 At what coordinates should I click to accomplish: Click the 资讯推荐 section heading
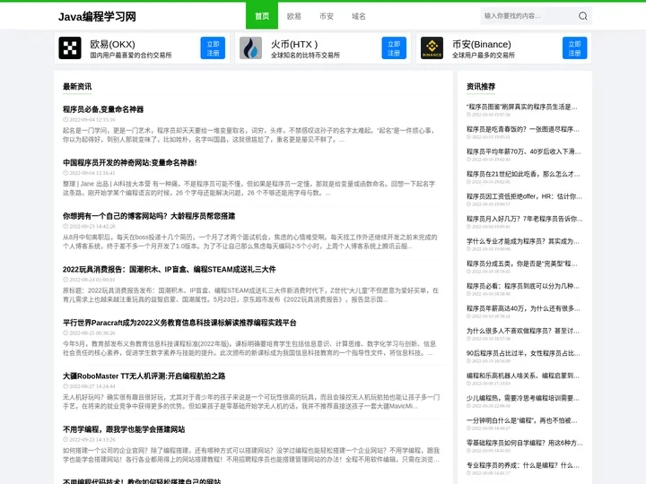[481, 86]
